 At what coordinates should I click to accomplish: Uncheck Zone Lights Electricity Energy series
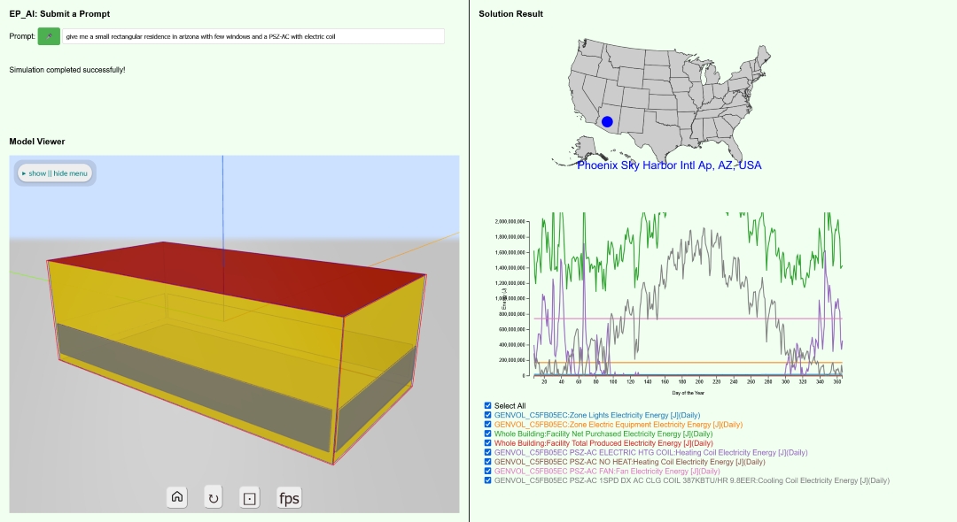[x=488, y=415]
